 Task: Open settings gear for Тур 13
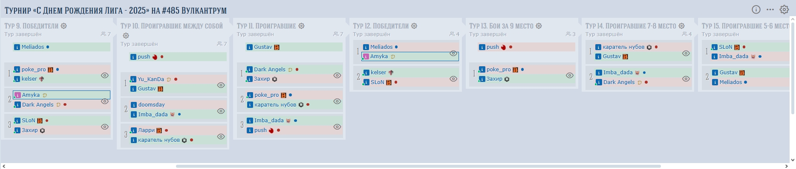(539, 26)
